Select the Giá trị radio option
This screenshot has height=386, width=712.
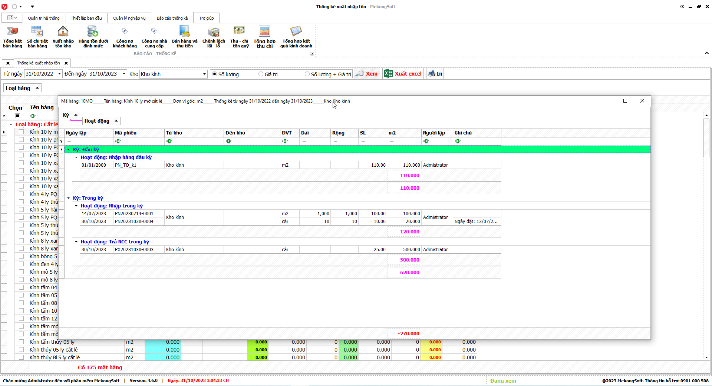[x=261, y=74]
